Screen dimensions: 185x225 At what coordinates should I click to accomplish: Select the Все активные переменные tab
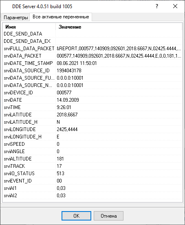(61, 17)
